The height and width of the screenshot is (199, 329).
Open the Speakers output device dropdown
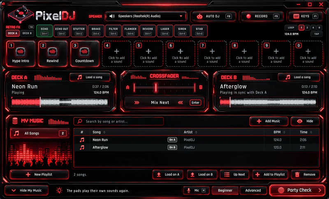pos(146,16)
